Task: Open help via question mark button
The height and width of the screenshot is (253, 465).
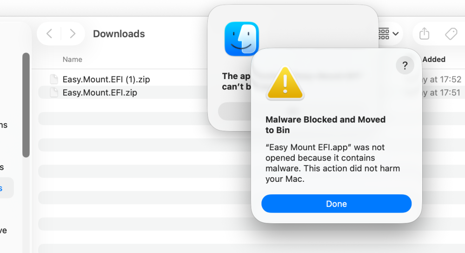Action: click(x=405, y=65)
